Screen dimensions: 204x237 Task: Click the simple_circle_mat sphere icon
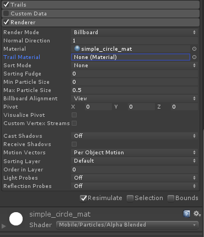(77, 49)
